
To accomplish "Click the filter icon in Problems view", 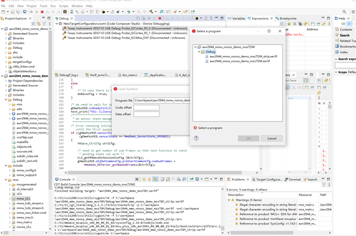I will pyautogui.click(x=324, y=185).
